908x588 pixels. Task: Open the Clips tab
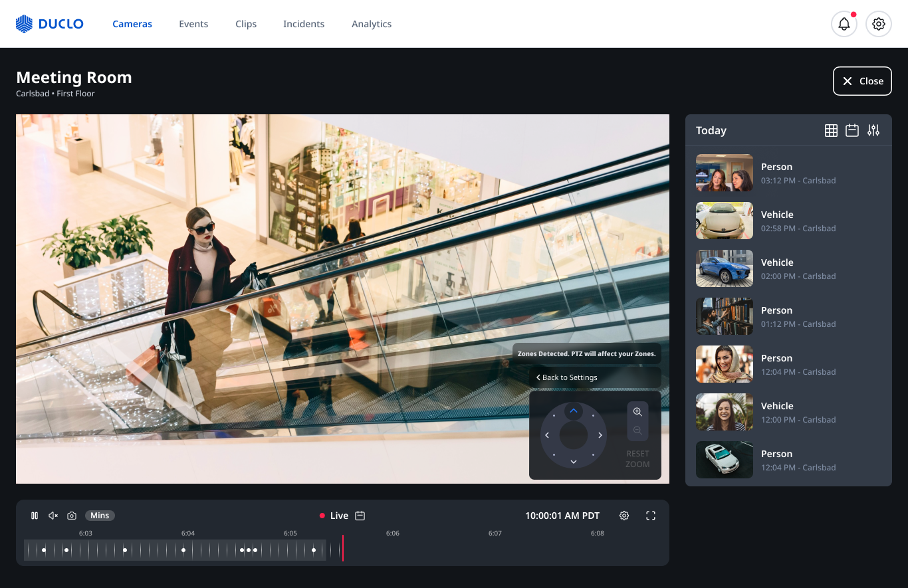246,24
